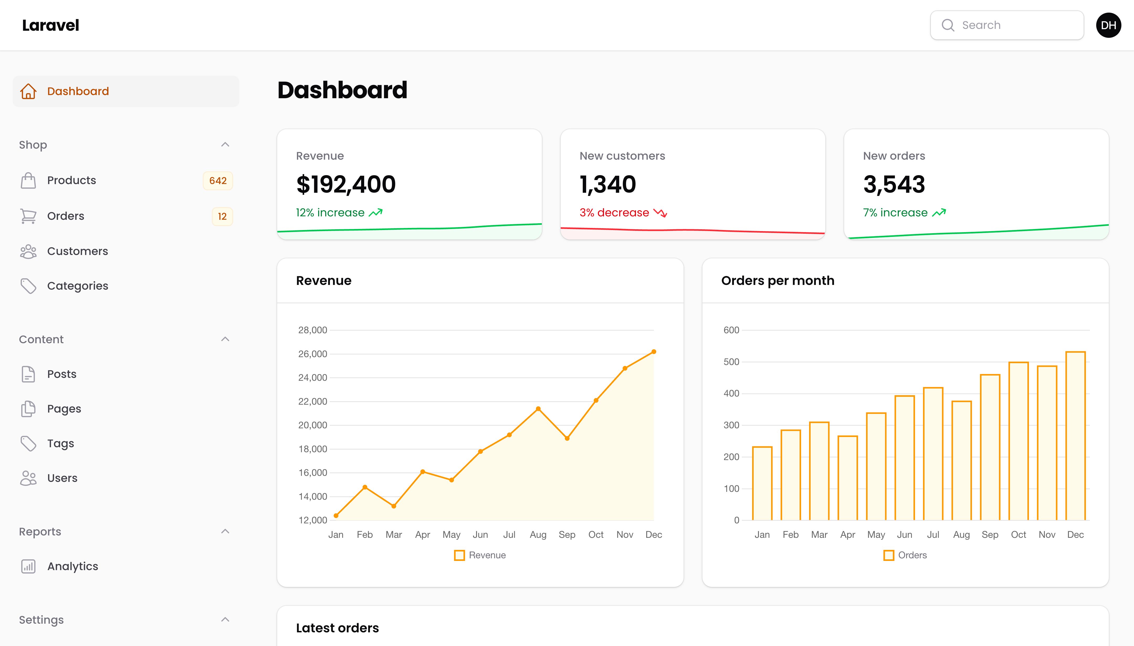Screen dimensions: 1134x646
Task: Click the Latest orders heading
Action: click(338, 628)
